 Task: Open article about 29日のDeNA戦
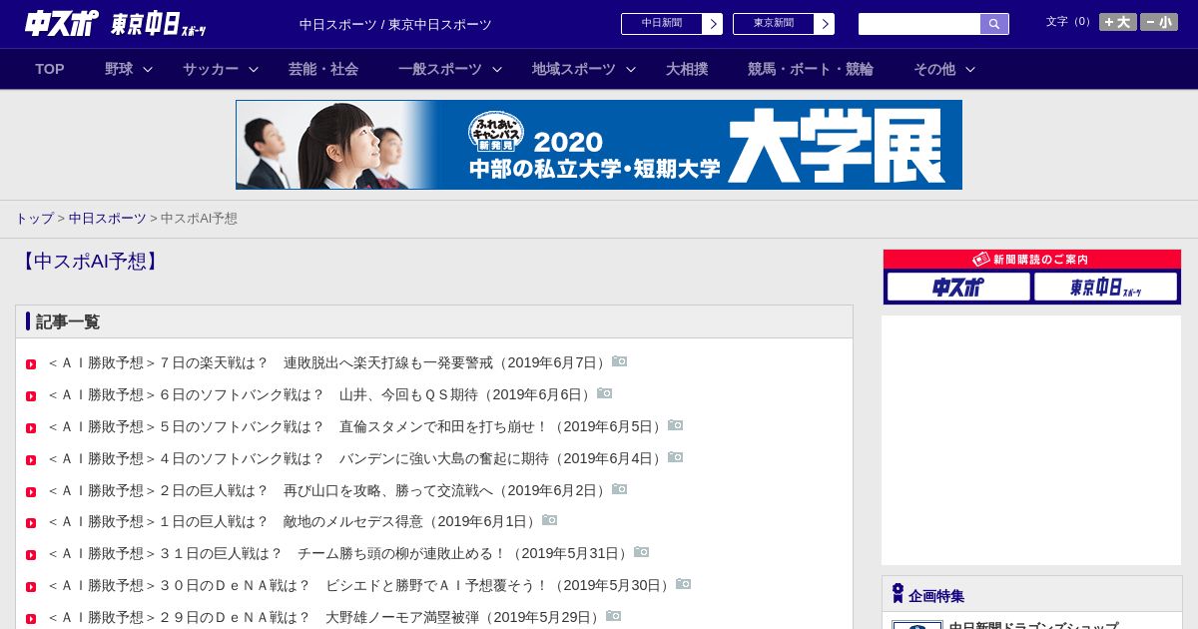[x=325, y=617]
